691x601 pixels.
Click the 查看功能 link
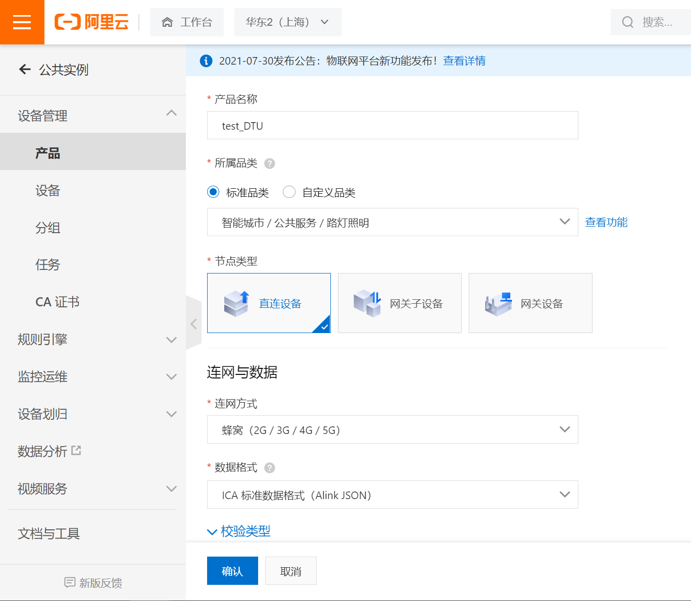[x=606, y=222]
